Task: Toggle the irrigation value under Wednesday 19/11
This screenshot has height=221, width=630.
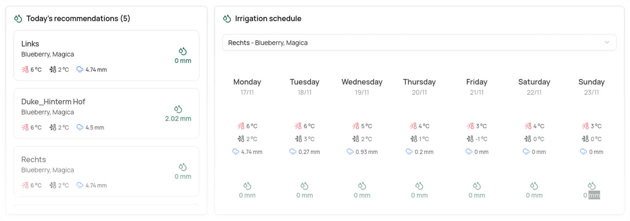Action: pyautogui.click(x=362, y=195)
